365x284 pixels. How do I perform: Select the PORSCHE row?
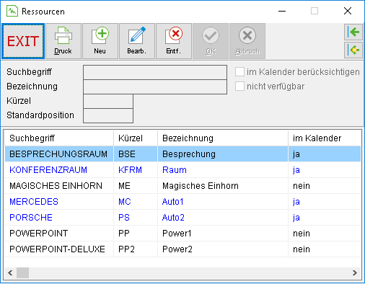(182, 218)
